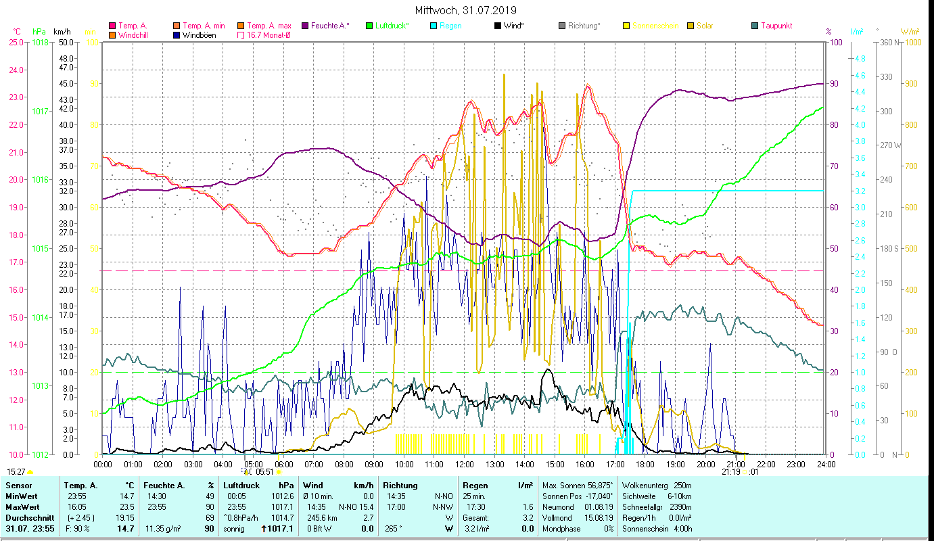934x541 pixels.
Task: Click the 3.2 l/m² rain total
Action: 476,529
